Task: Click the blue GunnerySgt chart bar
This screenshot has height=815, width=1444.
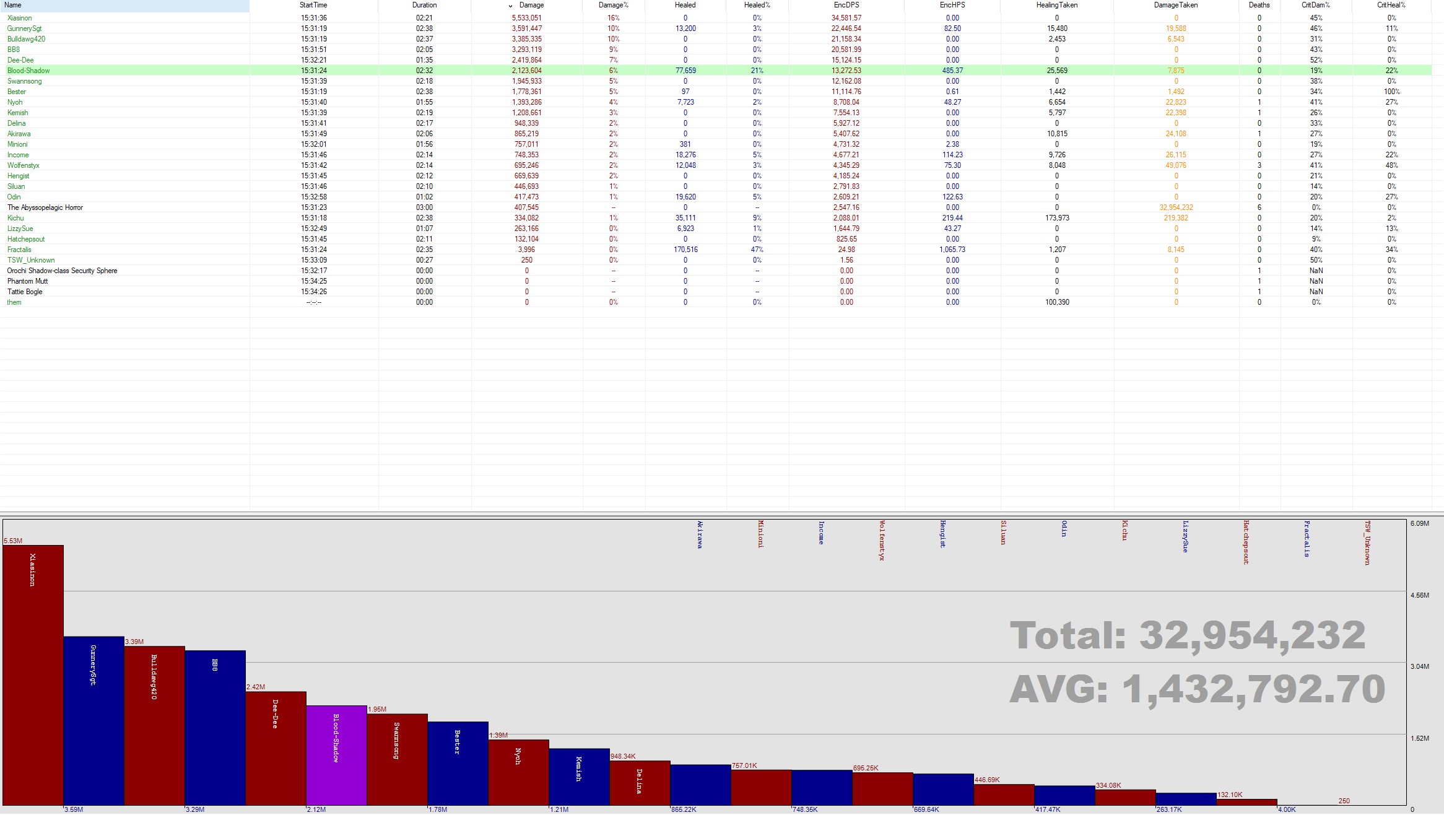Action: (x=94, y=721)
